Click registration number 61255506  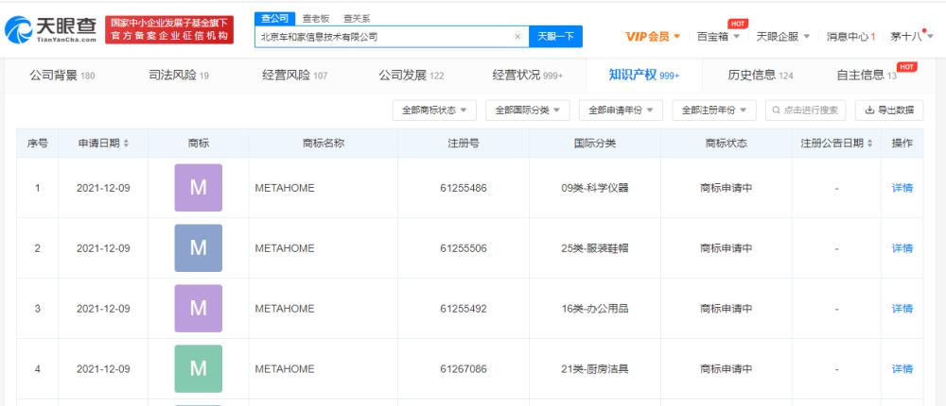click(464, 248)
